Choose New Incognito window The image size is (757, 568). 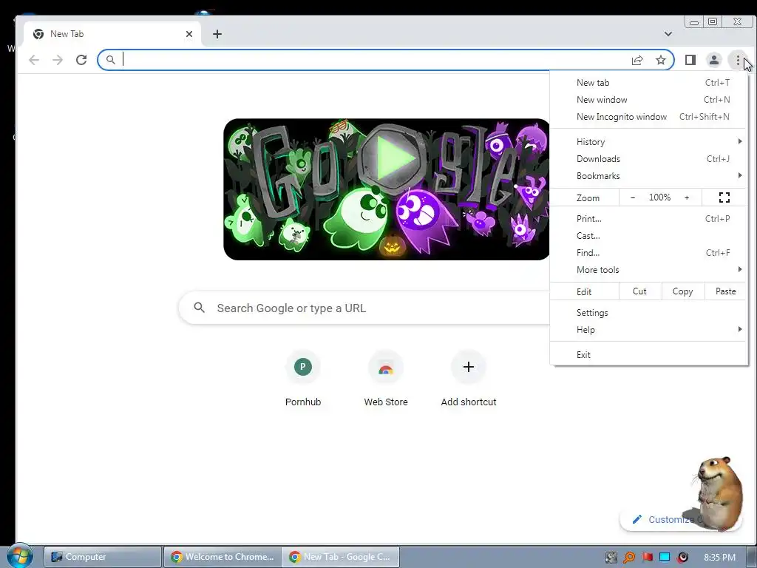point(649,116)
